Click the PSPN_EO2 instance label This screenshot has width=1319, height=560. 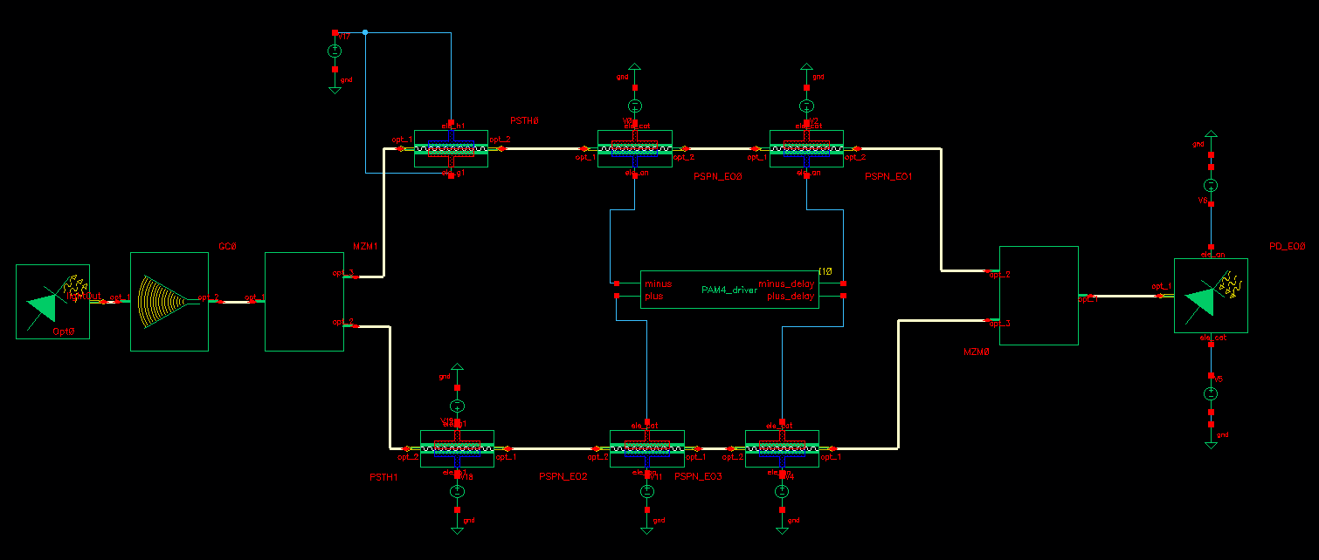[x=563, y=477]
